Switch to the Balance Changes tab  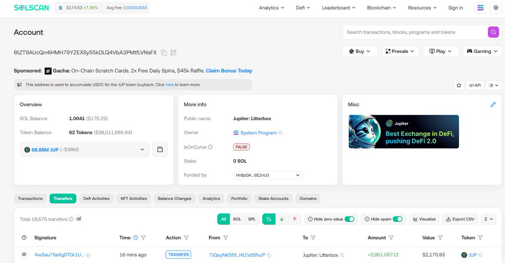point(175,198)
